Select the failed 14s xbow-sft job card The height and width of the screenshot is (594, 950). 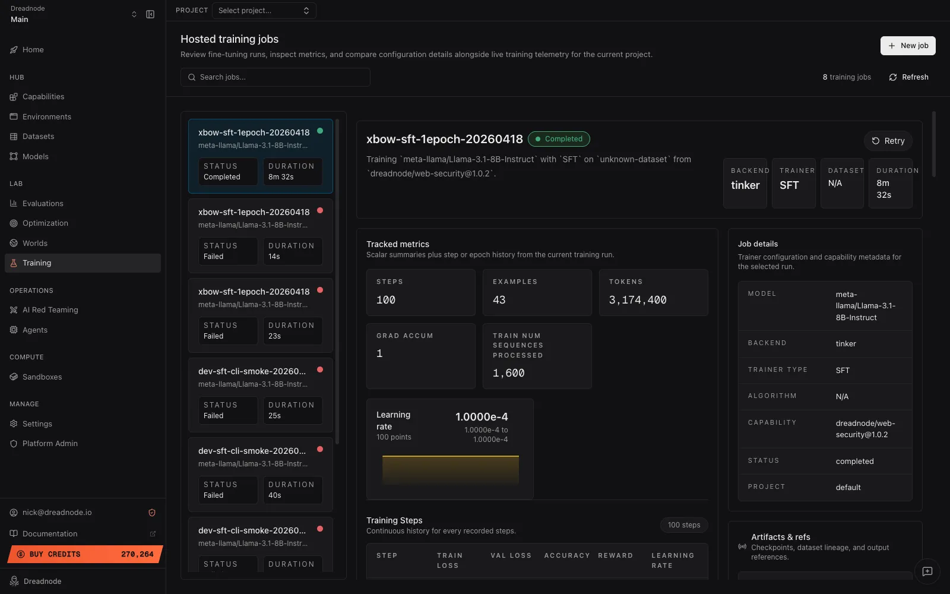260,235
